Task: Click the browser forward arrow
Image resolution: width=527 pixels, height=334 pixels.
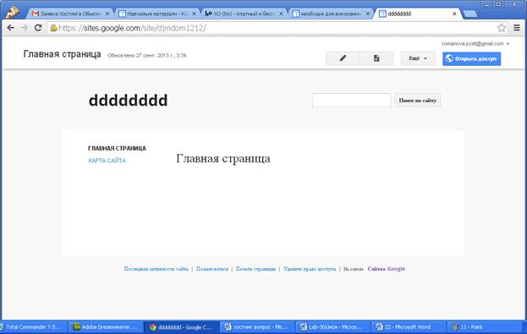Action: click(25, 28)
